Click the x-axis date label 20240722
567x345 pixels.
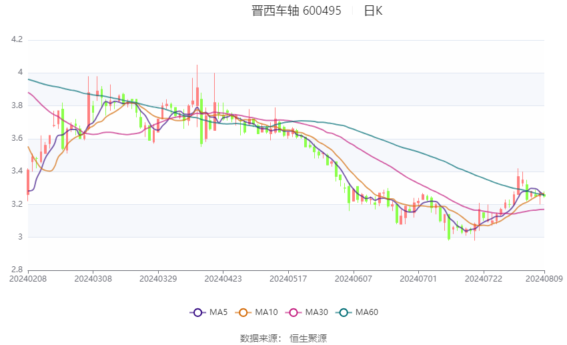click(484, 279)
